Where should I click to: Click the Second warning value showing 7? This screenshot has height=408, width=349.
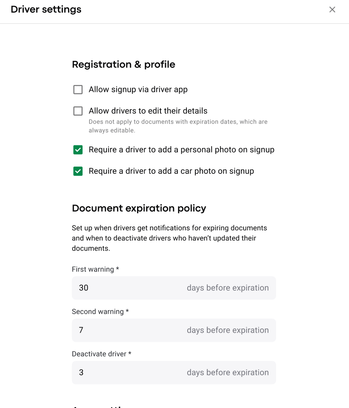tap(81, 330)
